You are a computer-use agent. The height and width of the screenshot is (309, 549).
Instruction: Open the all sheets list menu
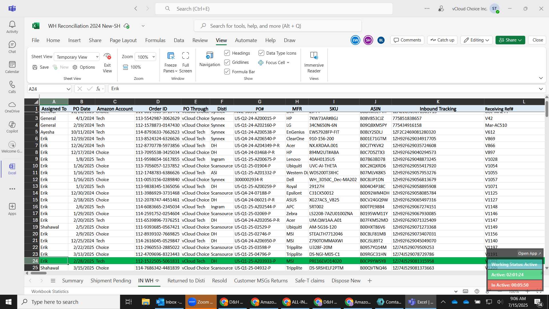(x=53, y=281)
